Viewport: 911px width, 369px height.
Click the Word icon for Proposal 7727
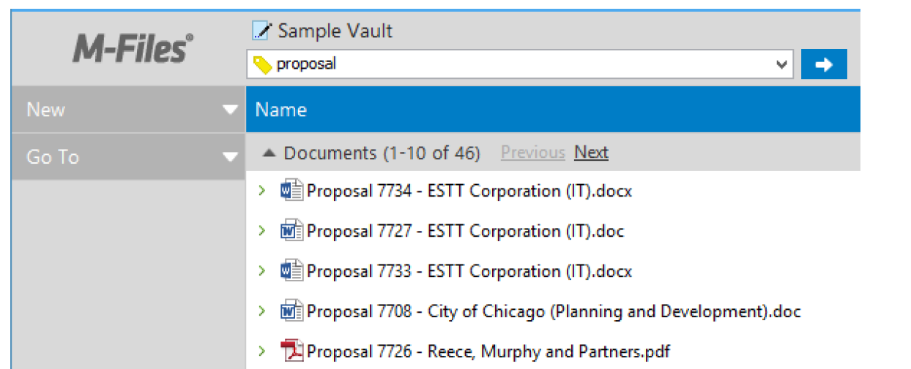tap(291, 232)
